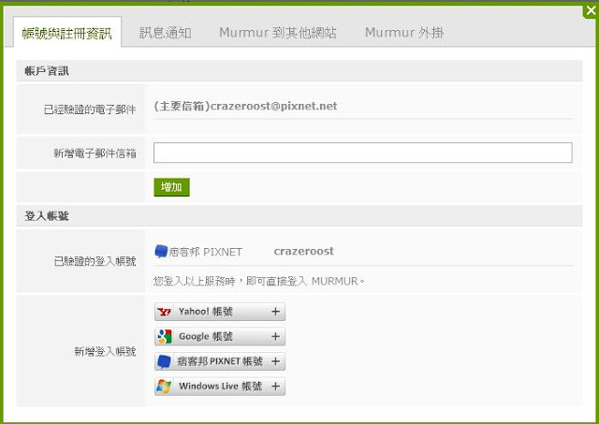Click the green 增加 button
Image resolution: width=599 pixels, height=424 pixels.
[171, 187]
